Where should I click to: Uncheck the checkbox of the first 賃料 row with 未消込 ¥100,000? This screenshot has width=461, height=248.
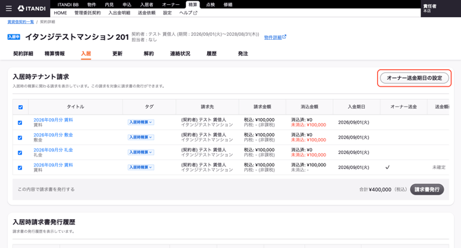(x=20, y=123)
